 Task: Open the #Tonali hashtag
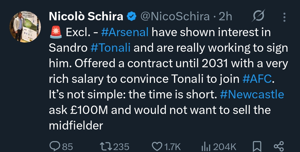pyautogui.click(x=110, y=48)
